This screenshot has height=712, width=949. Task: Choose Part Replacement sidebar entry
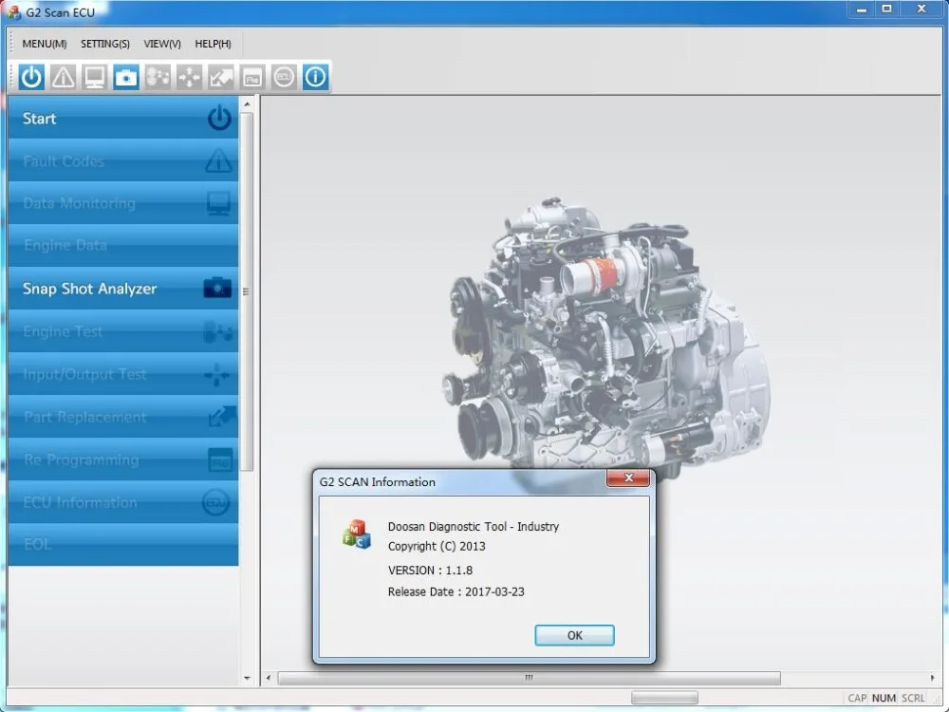(123, 417)
